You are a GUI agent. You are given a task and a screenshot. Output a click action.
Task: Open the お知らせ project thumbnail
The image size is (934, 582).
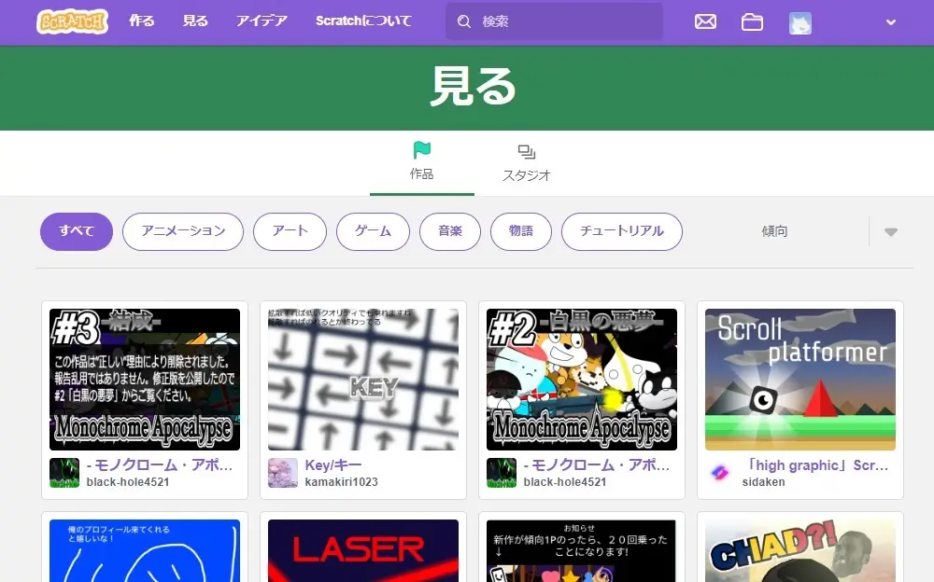pos(582,550)
